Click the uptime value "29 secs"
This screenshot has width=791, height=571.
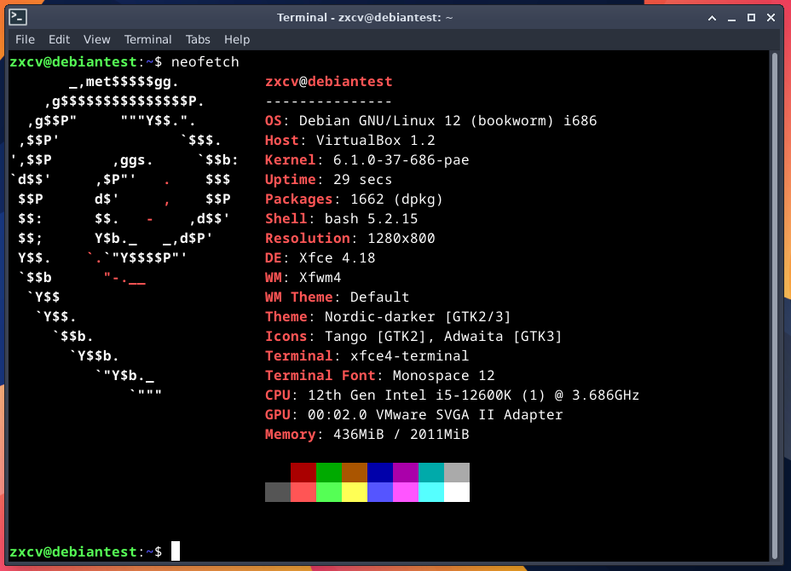[x=363, y=180]
